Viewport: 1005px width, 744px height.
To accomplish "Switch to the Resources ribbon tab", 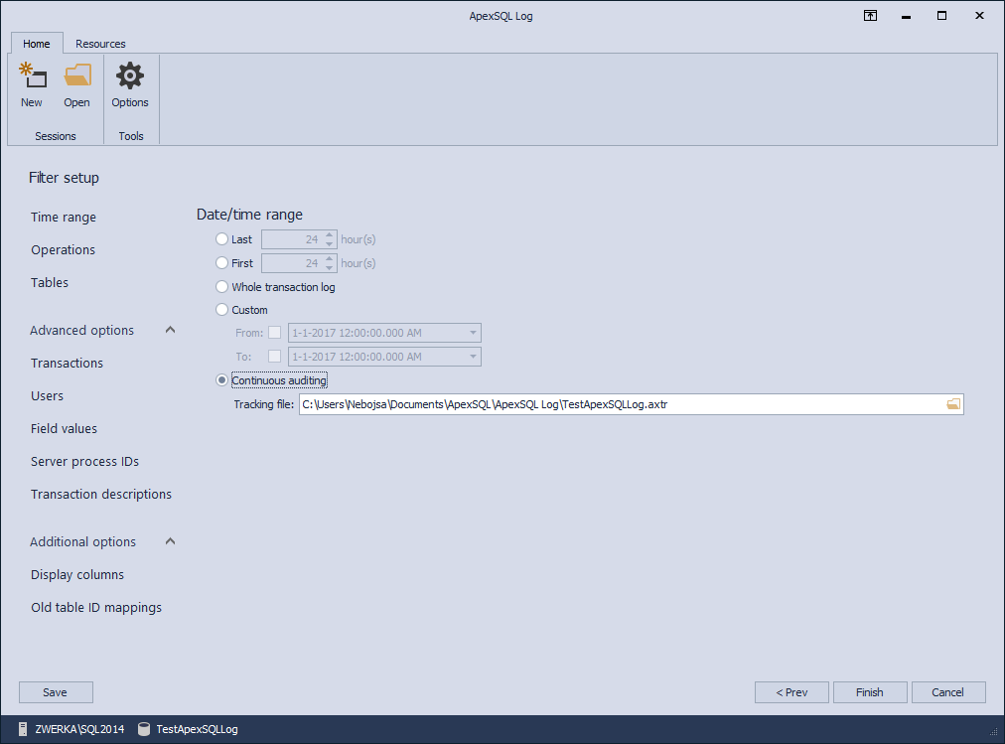I will 100,44.
